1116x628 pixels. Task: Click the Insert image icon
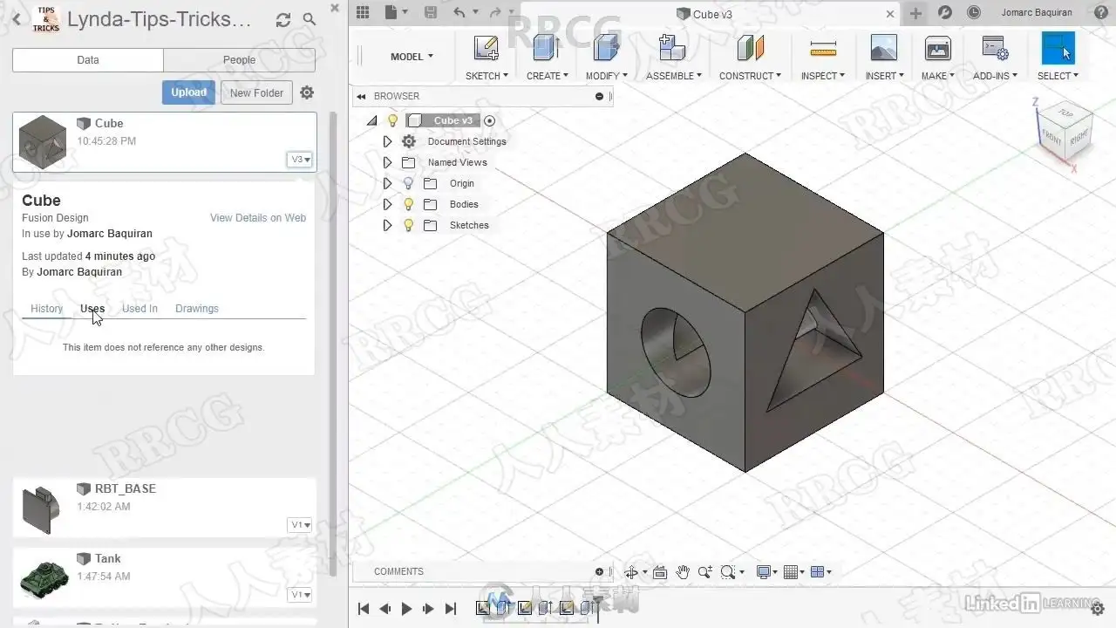coord(883,49)
